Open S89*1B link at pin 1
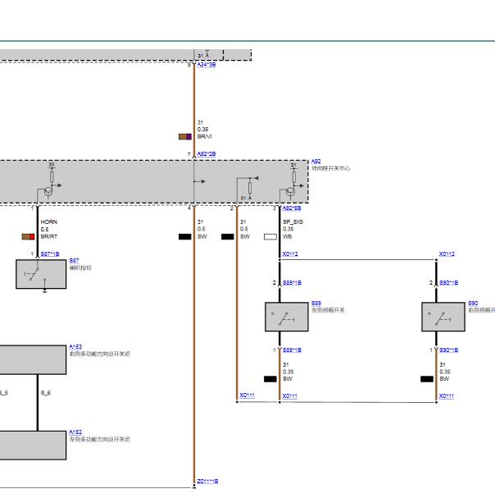The width and height of the screenshot is (495, 498). click(x=292, y=350)
